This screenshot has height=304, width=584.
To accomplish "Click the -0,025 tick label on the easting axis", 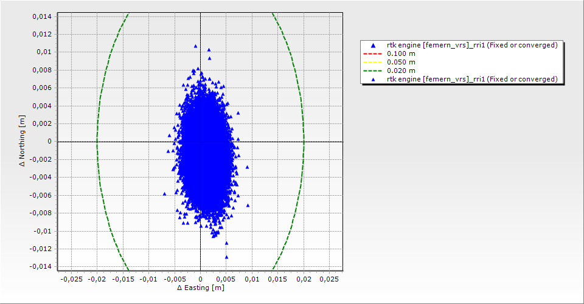I will coord(71,279).
